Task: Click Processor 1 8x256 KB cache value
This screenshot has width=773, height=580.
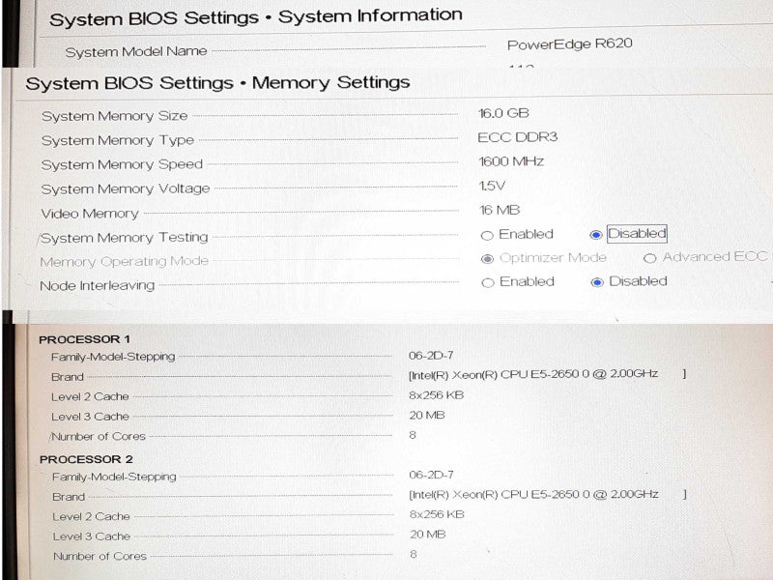Action: 437,395
